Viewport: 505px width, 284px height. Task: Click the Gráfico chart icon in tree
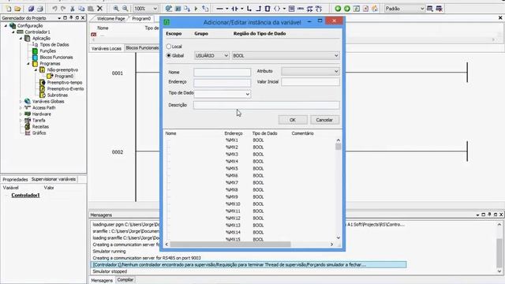(x=28, y=133)
